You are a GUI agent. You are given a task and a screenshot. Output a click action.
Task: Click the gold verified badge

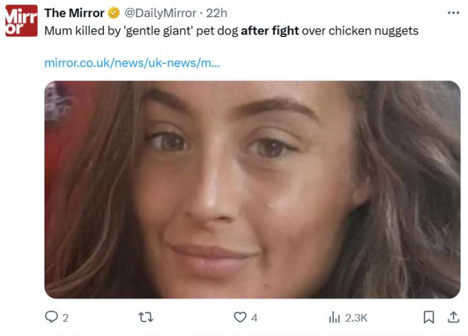click(114, 13)
